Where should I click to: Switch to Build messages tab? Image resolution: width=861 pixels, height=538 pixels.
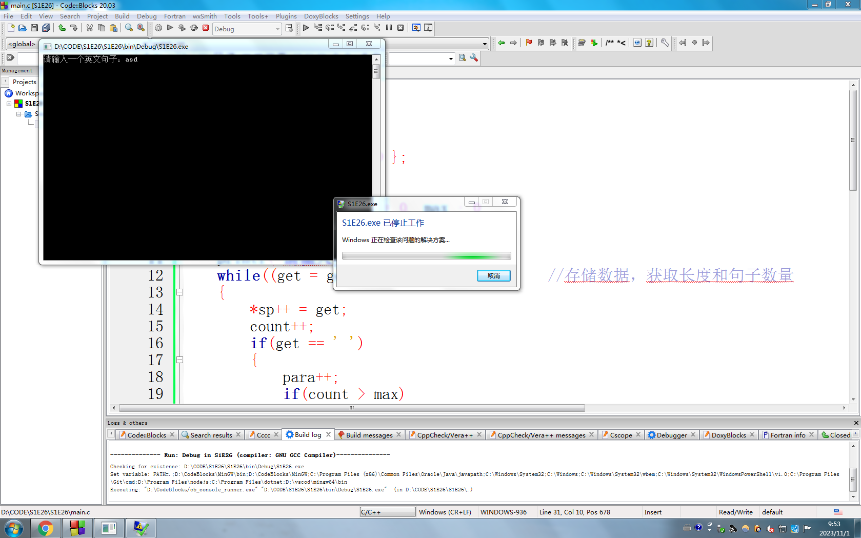(x=369, y=435)
